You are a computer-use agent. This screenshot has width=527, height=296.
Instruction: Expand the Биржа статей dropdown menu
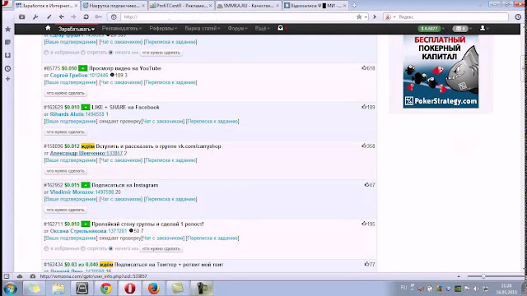[x=203, y=29]
